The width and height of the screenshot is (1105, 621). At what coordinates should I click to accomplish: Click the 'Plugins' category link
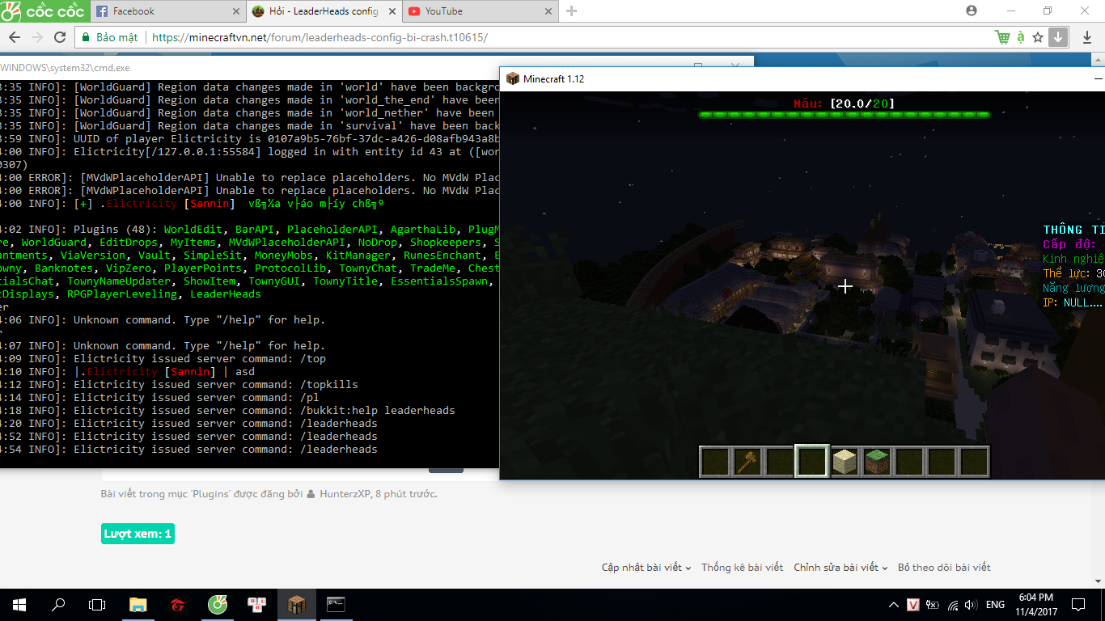coord(212,493)
